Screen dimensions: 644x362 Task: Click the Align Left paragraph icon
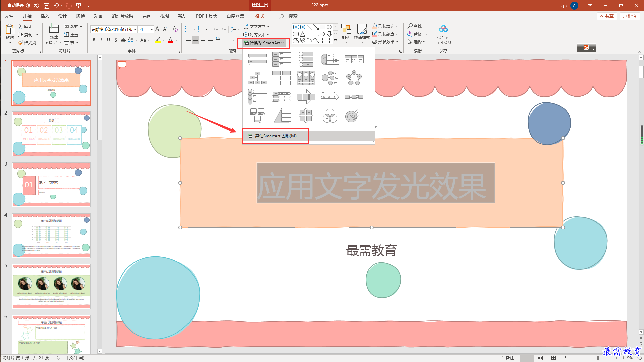click(188, 40)
